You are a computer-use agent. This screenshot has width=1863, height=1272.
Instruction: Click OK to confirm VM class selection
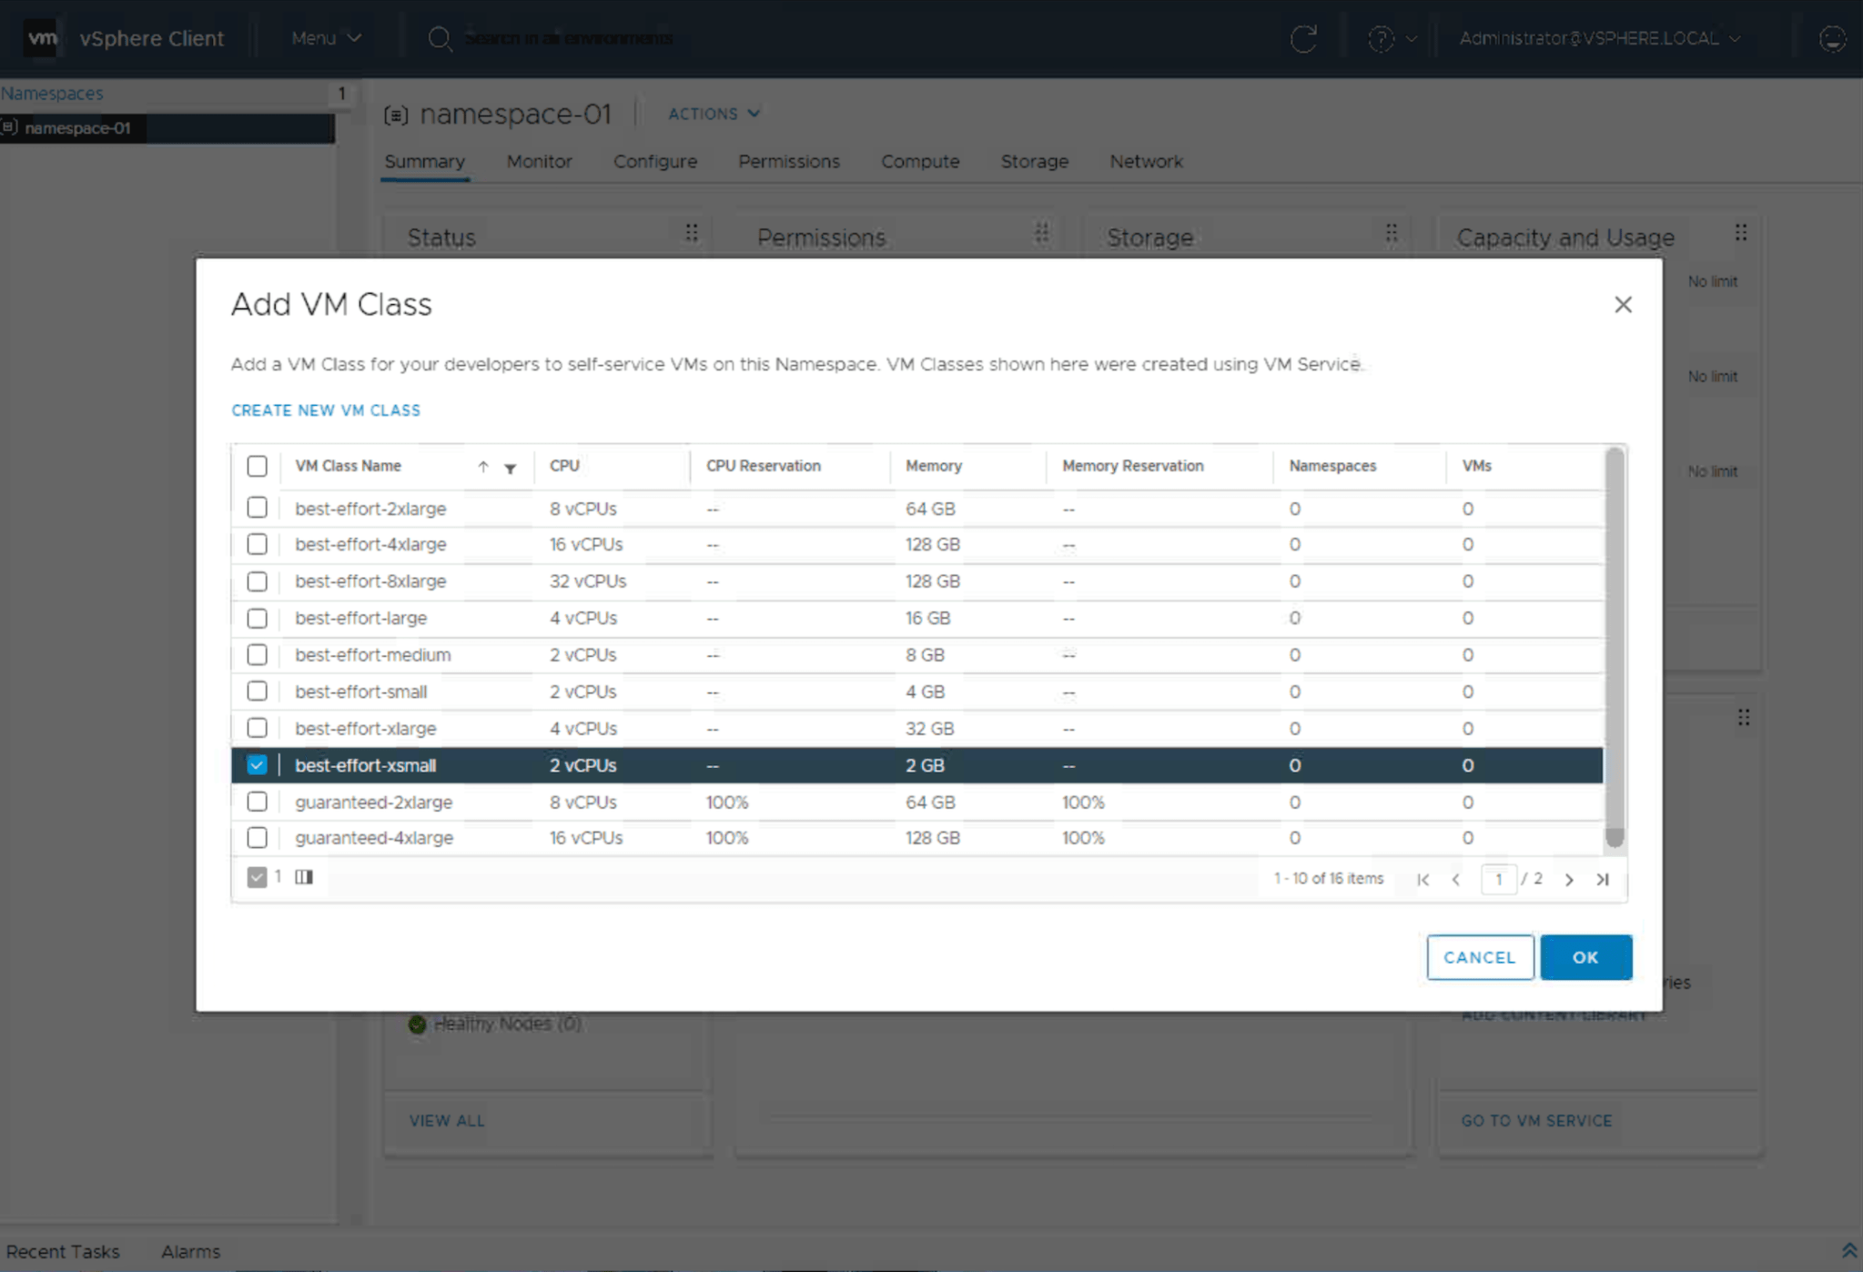tap(1585, 956)
